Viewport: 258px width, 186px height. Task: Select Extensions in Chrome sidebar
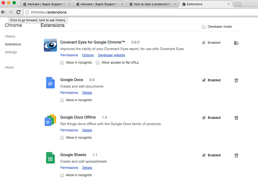click(13, 44)
